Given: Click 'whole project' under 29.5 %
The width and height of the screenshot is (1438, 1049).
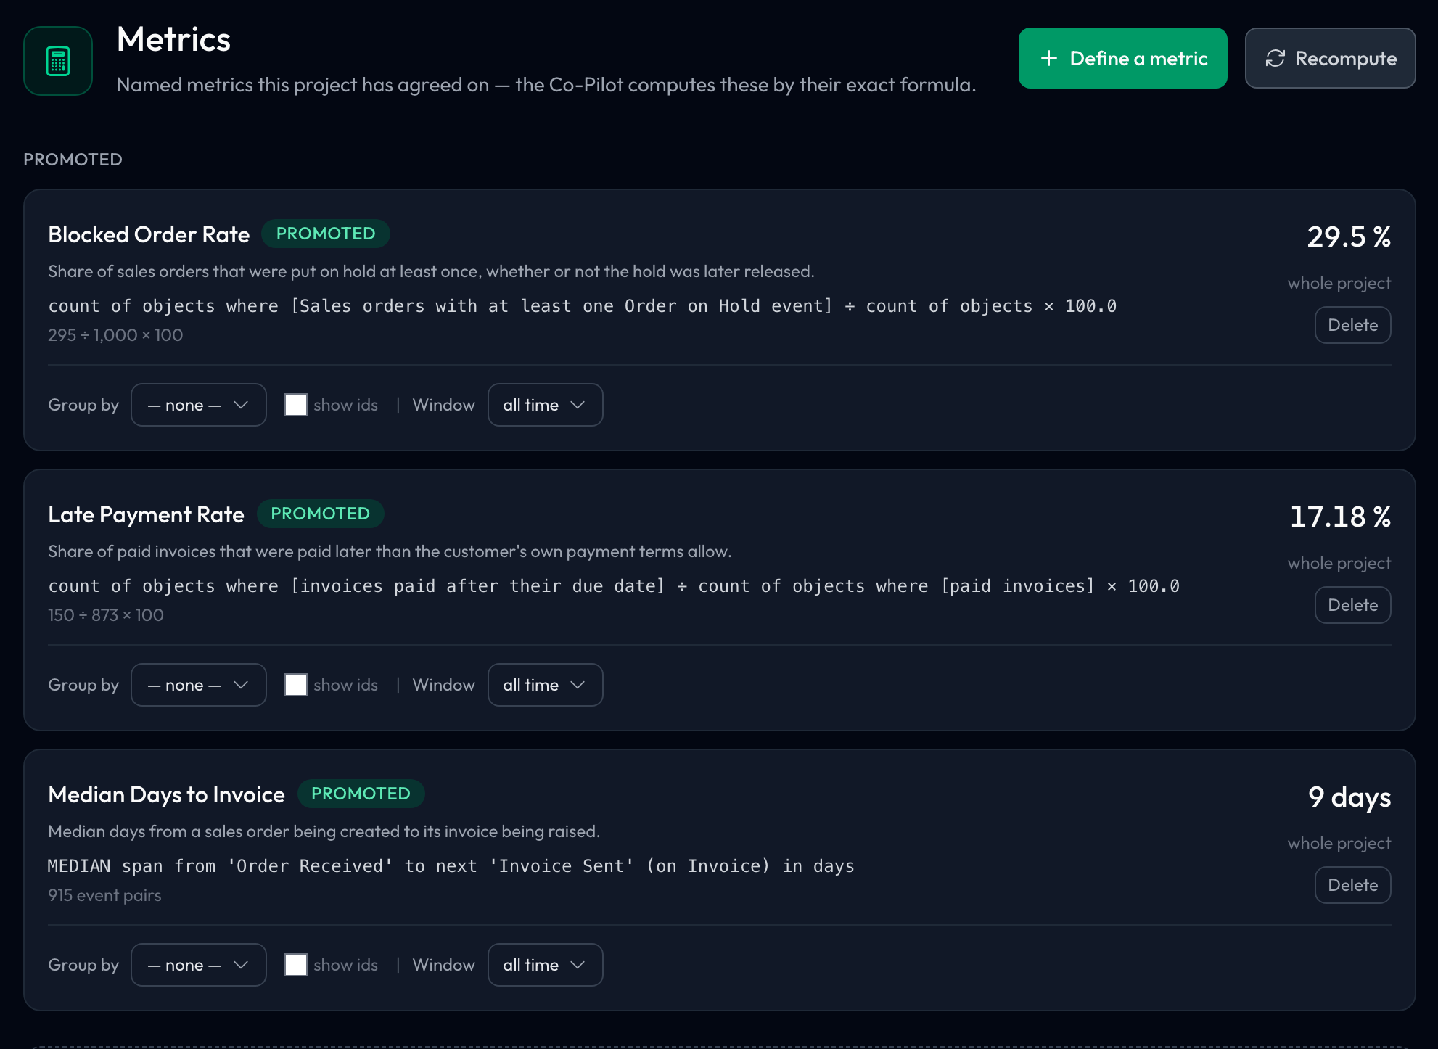Looking at the screenshot, I should (x=1339, y=283).
